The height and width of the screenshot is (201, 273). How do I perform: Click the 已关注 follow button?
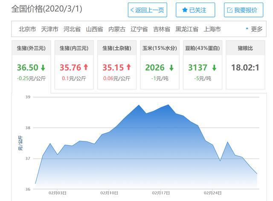[x=195, y=10]
